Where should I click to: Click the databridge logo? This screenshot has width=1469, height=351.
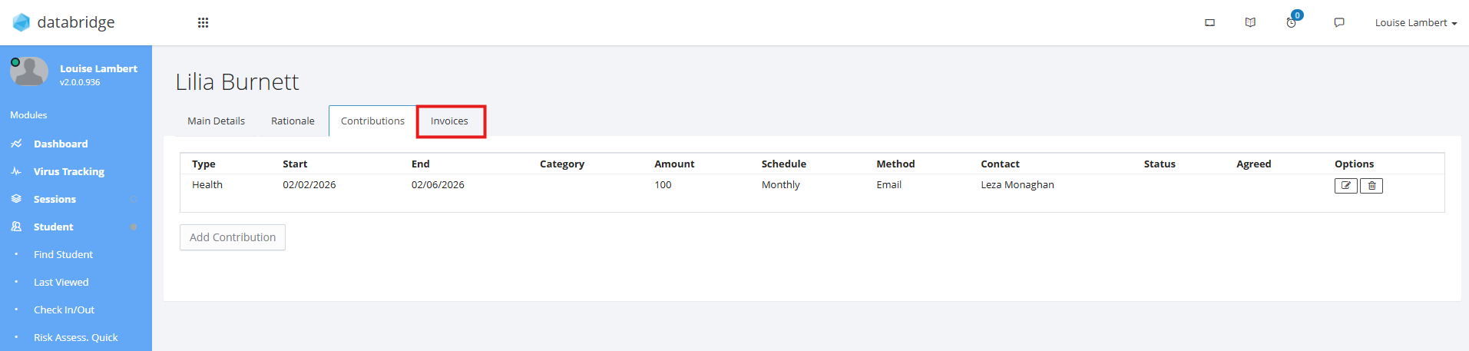(x=64, y=22)
